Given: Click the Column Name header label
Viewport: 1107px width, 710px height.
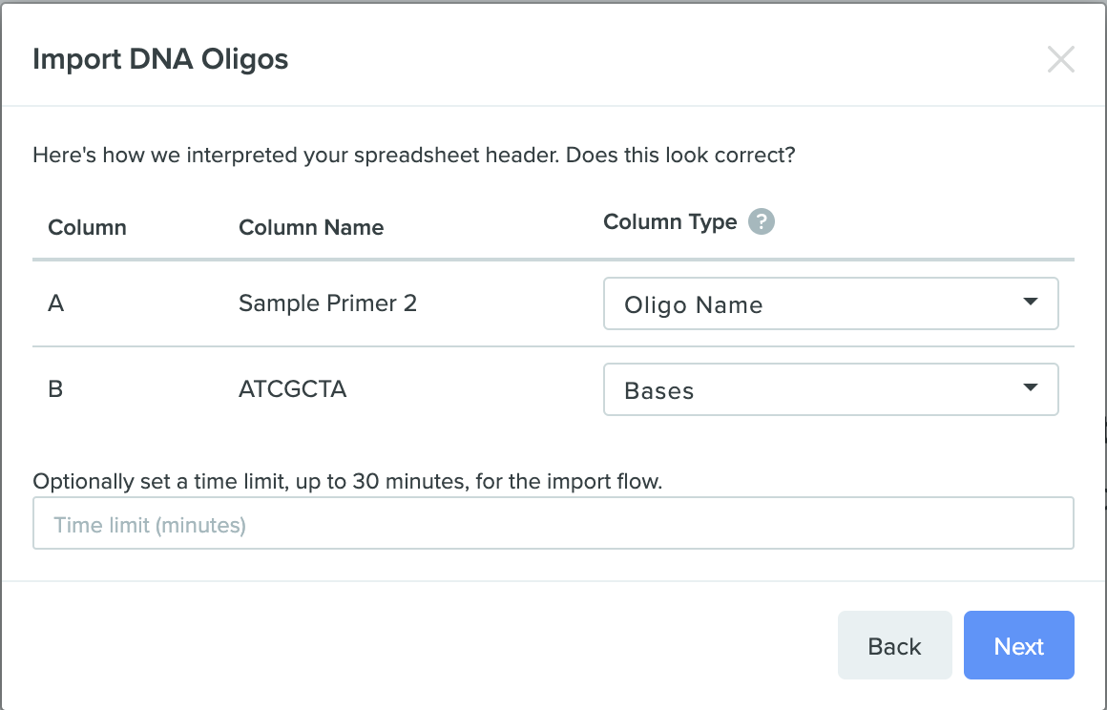Looking at the screenshot, I should (311, 227).
